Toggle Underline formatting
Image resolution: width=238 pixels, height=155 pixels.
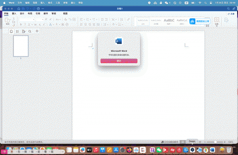point(29,25)
